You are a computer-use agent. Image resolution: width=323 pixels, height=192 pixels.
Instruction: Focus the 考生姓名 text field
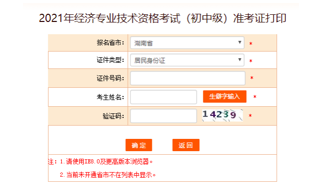[x=164, y=97]
